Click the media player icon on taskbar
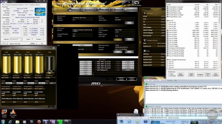 pos(24,122)
